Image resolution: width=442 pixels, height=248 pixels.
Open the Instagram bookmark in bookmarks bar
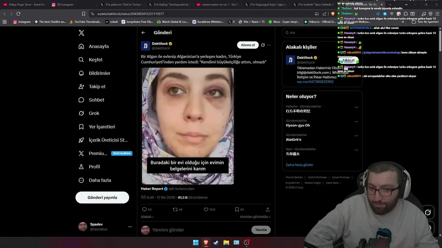pyautogui.click(x=22, y=22)
